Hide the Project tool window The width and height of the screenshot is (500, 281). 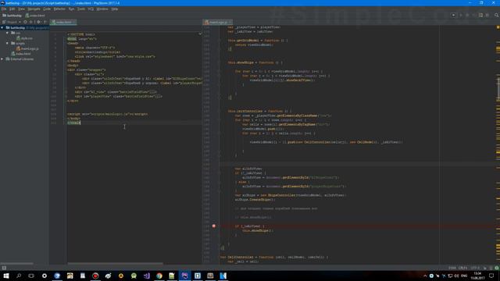pos(45,22)
